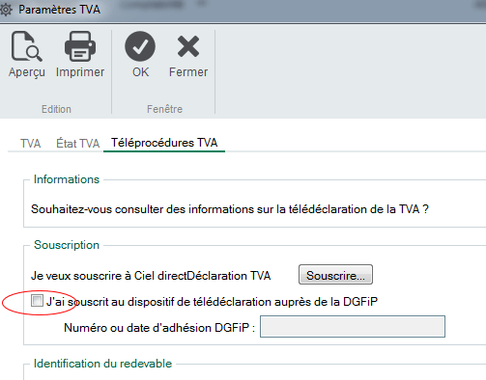Click the Souscrire... button

point(335,275)
